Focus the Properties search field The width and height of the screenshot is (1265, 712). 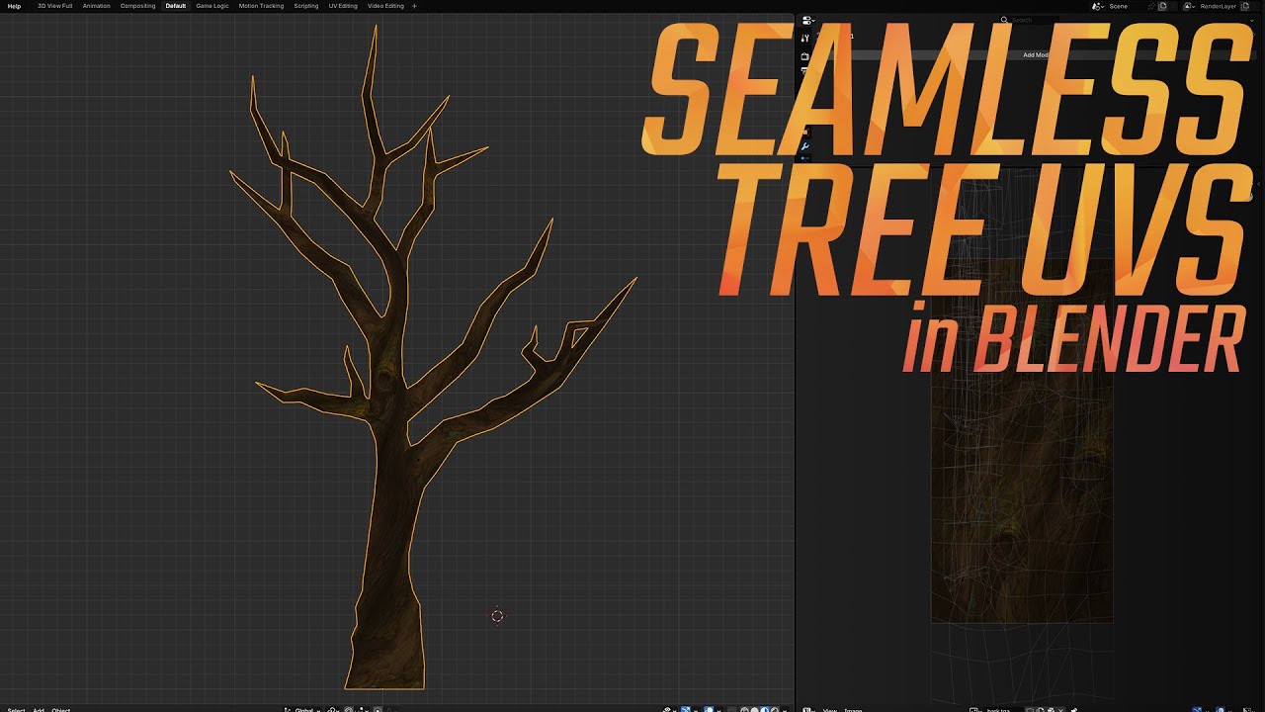pos(1028,20)
